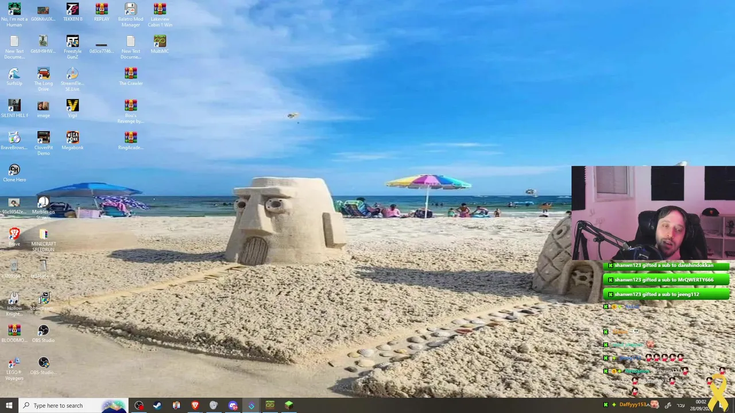This screenshot has height=413, width=735.
Task: Select the RingAcade archive file
Action: 130,141
